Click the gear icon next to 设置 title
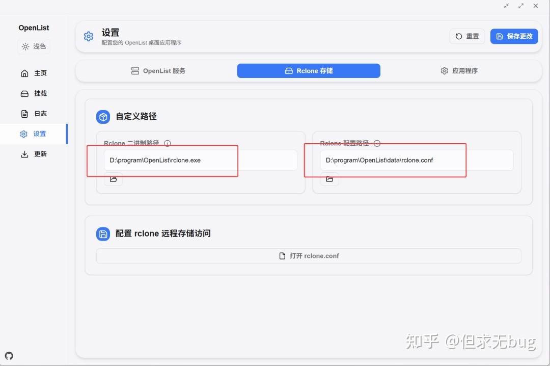Screen dimensions: 550x366 click(x=89, y=36)
